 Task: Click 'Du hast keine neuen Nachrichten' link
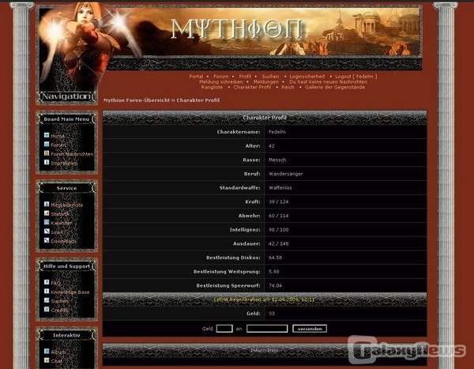(x=328, y=82)
